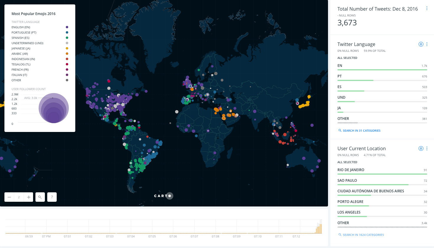Apply auto-style droplet on User Current Location

click(x=421, y=148)
